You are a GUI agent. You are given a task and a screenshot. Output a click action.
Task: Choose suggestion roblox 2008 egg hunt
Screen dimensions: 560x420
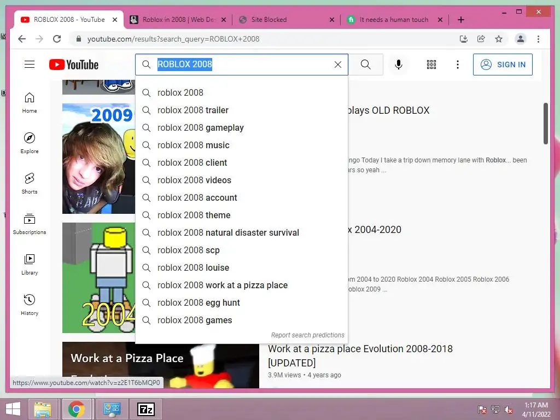click(x=242, y=302)
